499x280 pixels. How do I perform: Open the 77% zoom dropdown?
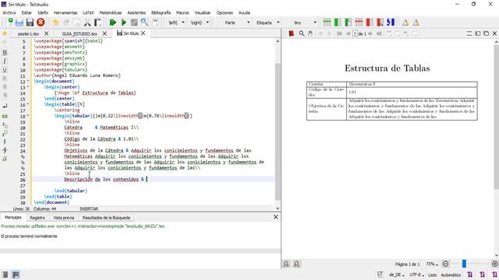coord(432,264)
